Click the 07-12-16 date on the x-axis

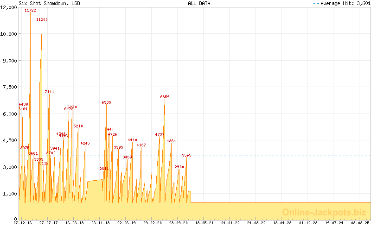click(x=23, y=223)
